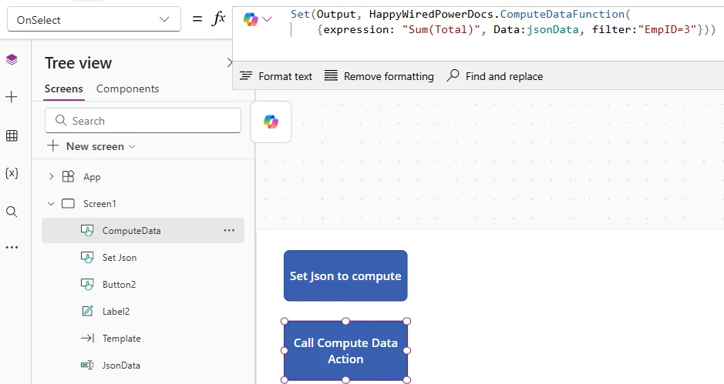Open the Data table icon in sidebar
Image resolution: width=724 pixels, height=384 pixels.
click(12, 135)
